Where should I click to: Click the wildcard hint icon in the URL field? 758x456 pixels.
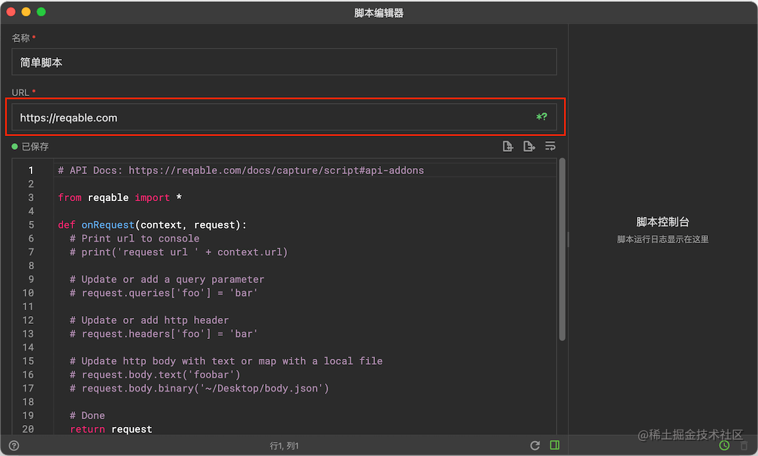pyautogui.click(x=541, y=117)
